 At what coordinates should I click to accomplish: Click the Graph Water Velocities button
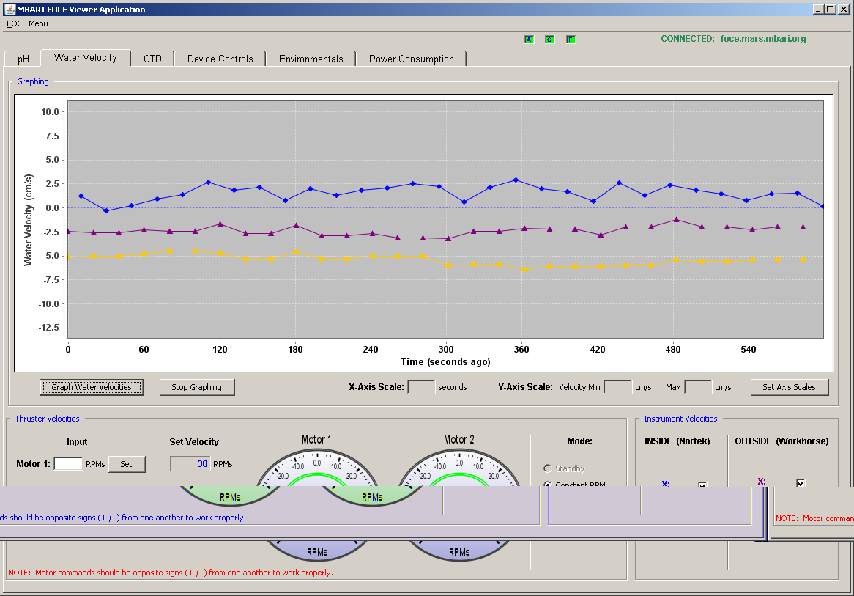coord(92,387)
